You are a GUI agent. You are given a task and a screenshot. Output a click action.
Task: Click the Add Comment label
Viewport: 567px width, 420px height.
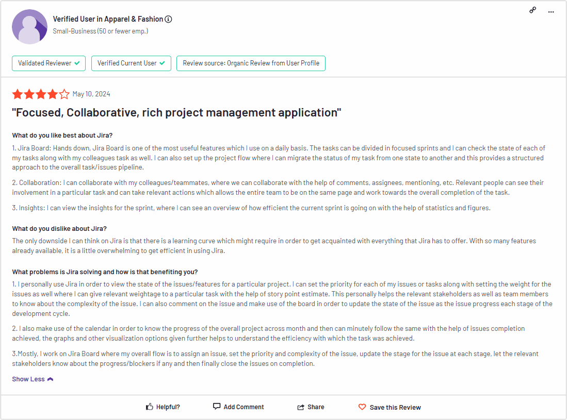pos(244,407)
